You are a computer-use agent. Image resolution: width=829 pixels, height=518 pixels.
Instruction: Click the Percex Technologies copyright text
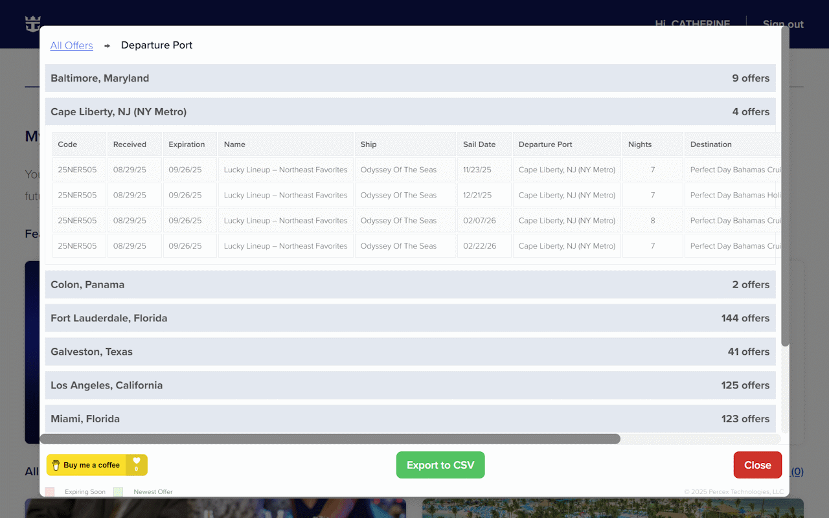pos(734,492)
